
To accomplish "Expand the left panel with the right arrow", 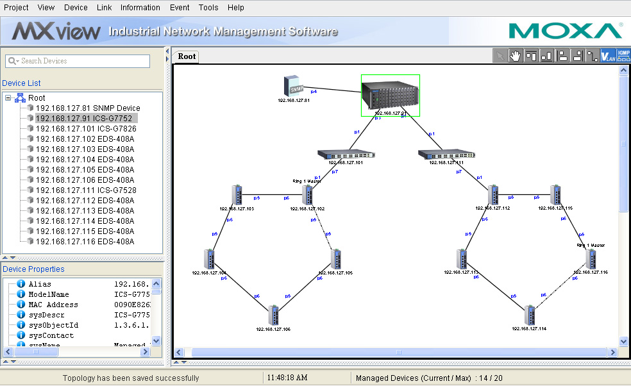I will pos(167,59).
